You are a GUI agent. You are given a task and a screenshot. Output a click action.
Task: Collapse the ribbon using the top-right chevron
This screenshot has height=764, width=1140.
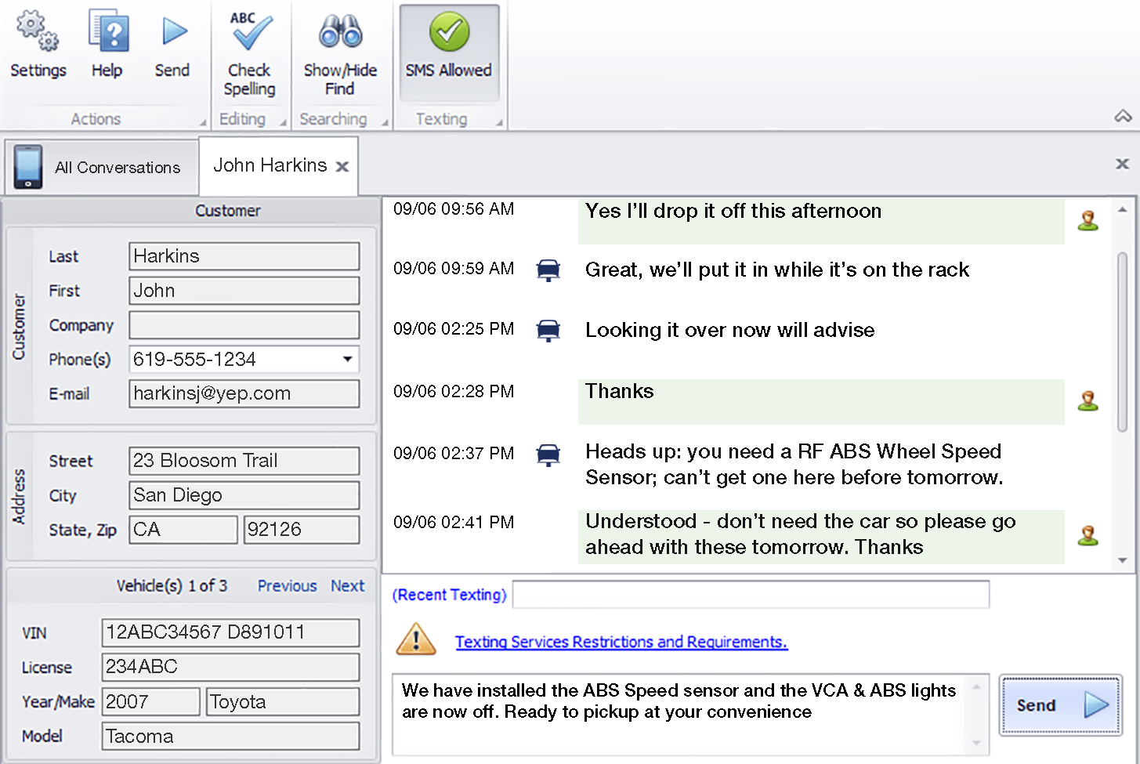[x=1122, y=116]
